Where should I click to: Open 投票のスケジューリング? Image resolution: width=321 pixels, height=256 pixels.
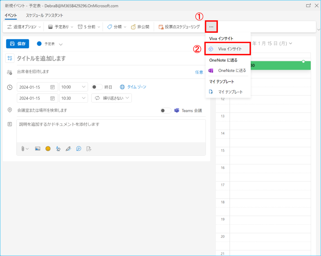tap(180, 27)
